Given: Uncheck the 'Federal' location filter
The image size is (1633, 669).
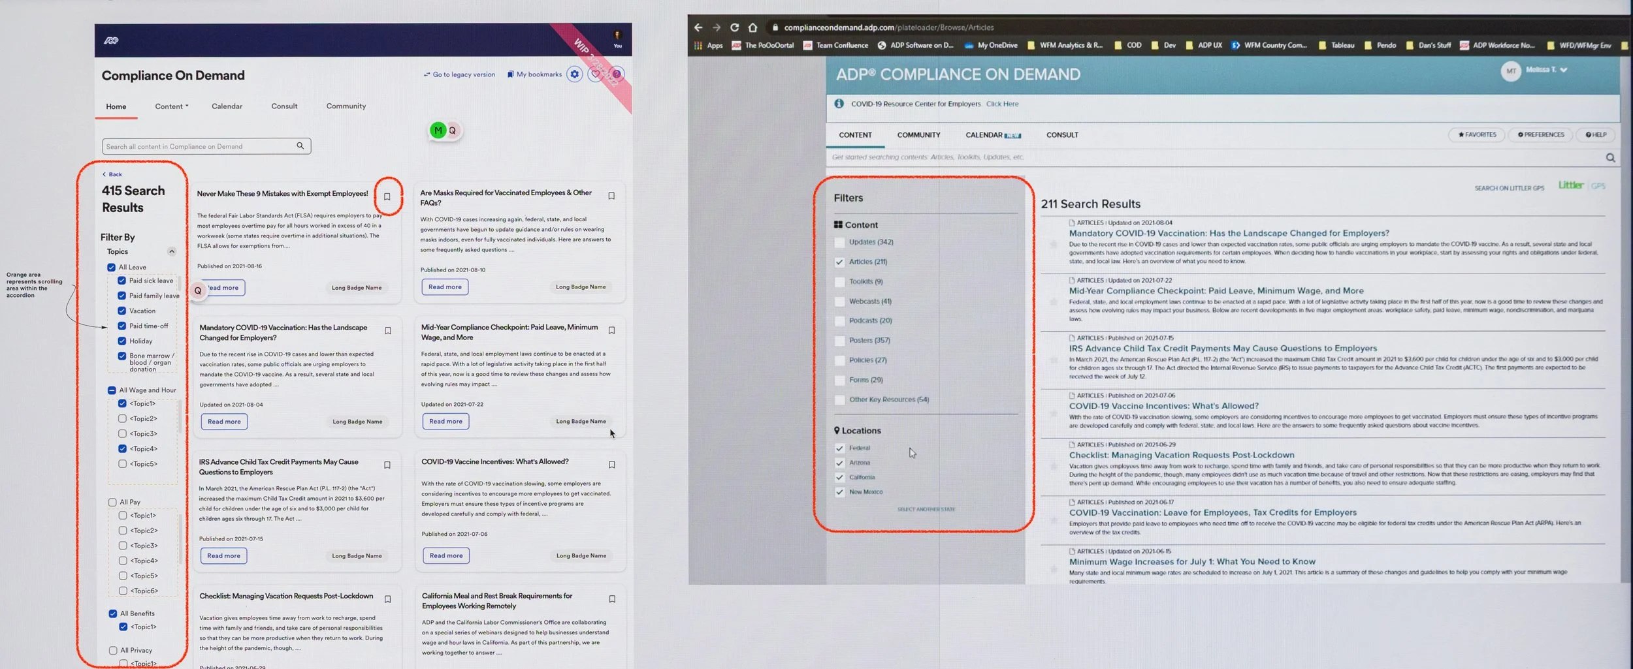Looking at the screenshot, I should pyautogui.click(x=839, y=448).
